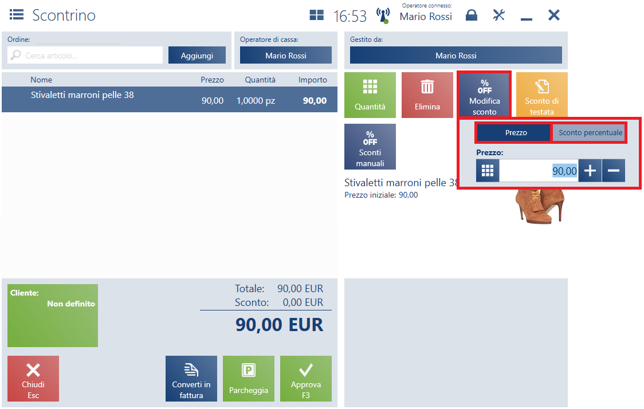The height and width of the screenshot is (409, 644).
Task: Click the Chiudi Esc button
Action: 33,379
